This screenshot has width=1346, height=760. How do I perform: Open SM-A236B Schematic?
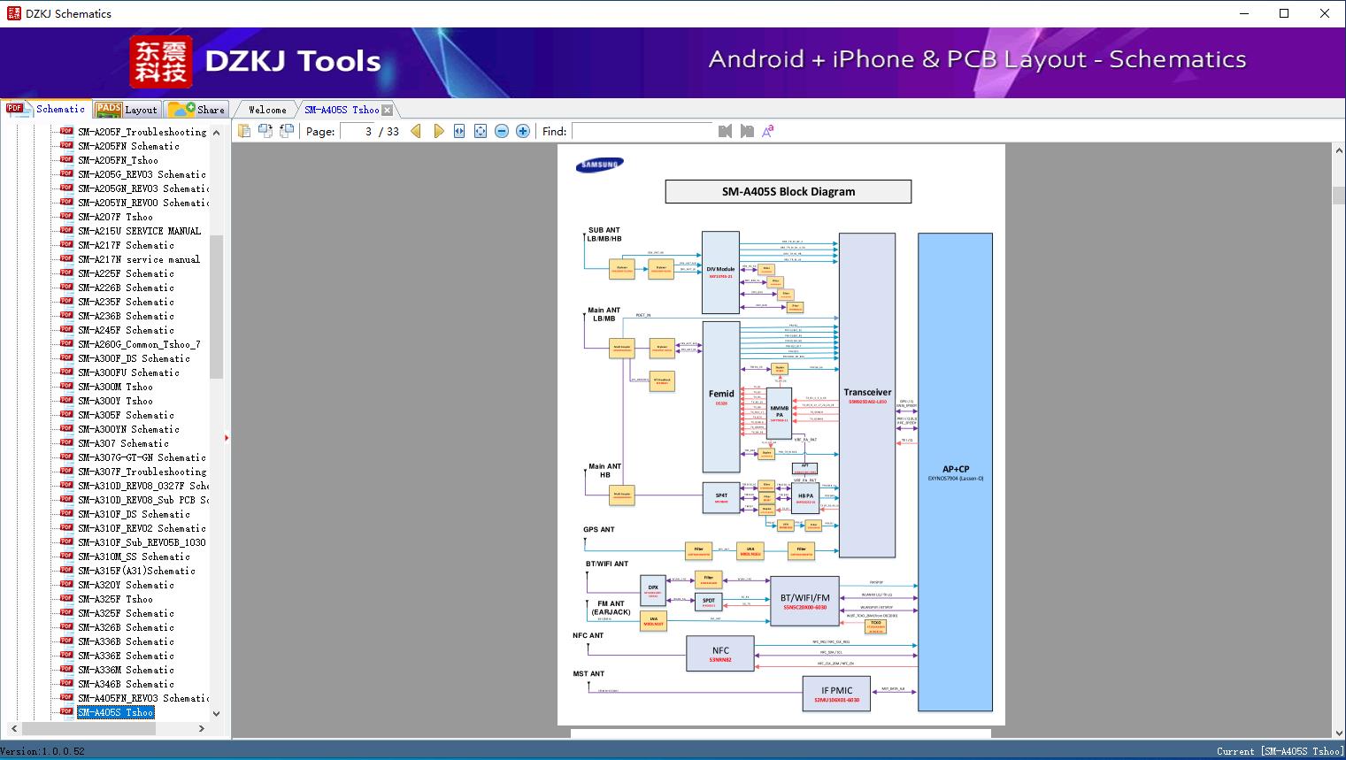pos(126,316)
